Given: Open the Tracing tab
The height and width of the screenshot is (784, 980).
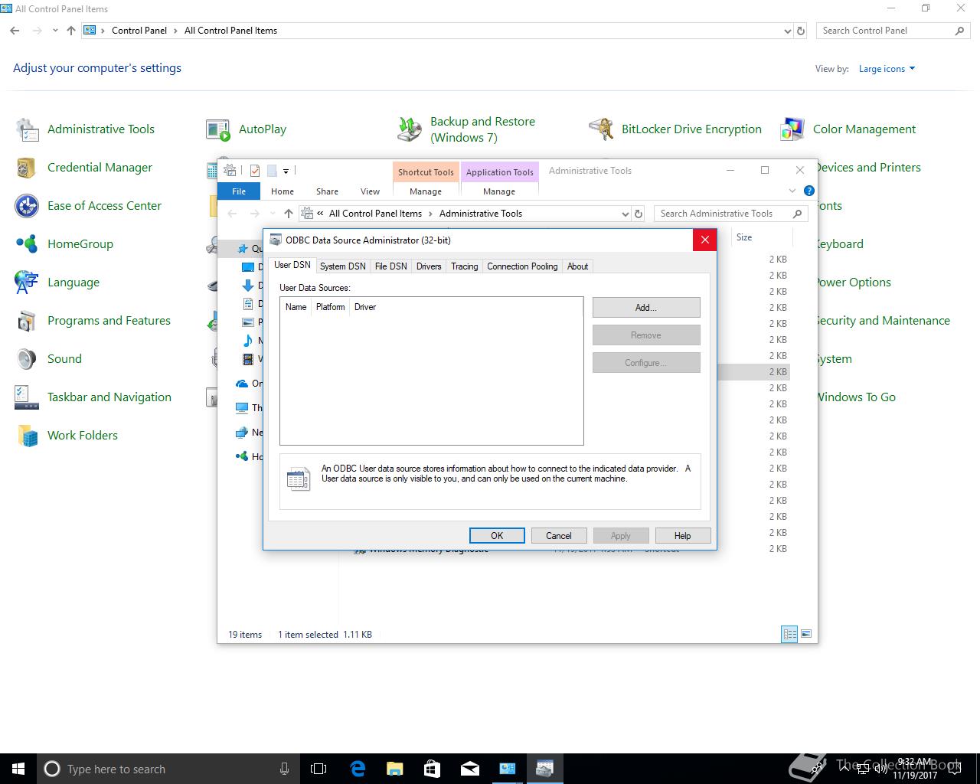Looking at the screenshot, I should [x=464, y=266].
